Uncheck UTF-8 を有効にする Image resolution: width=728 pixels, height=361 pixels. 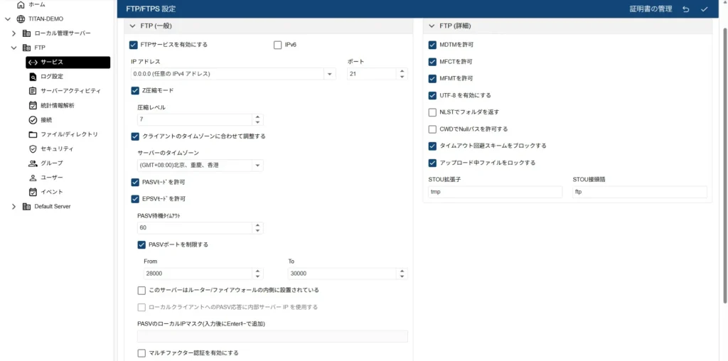pos(433,96)
